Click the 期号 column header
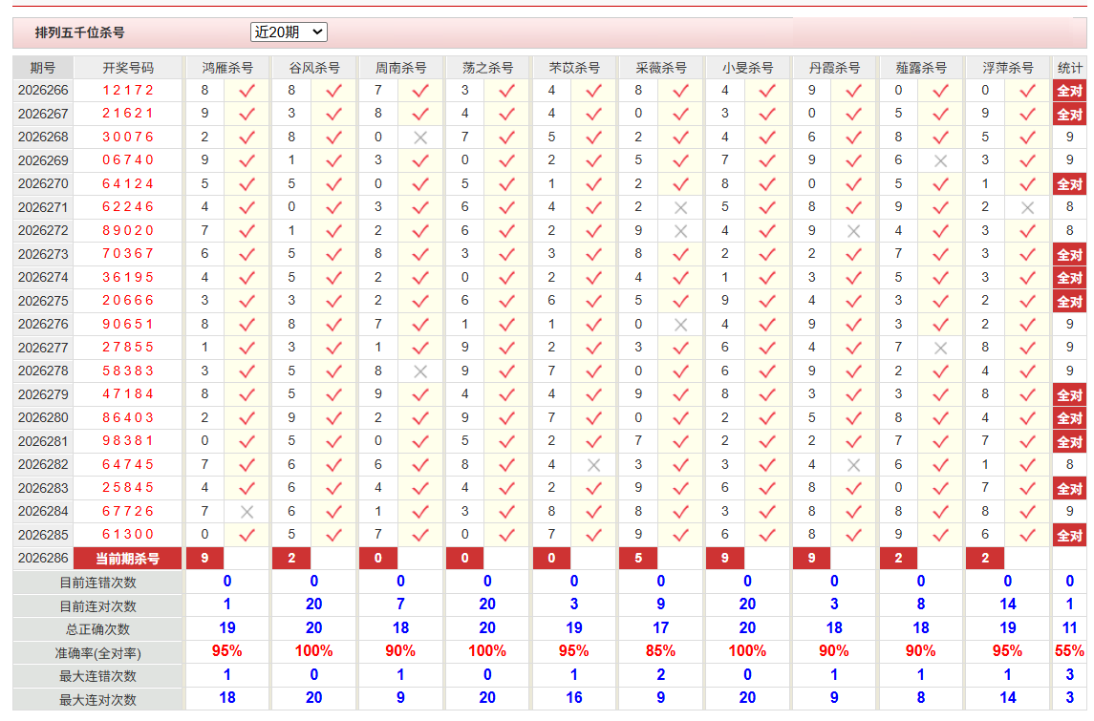This screenshot has height=721, width=1094. (x=43, y=68)
